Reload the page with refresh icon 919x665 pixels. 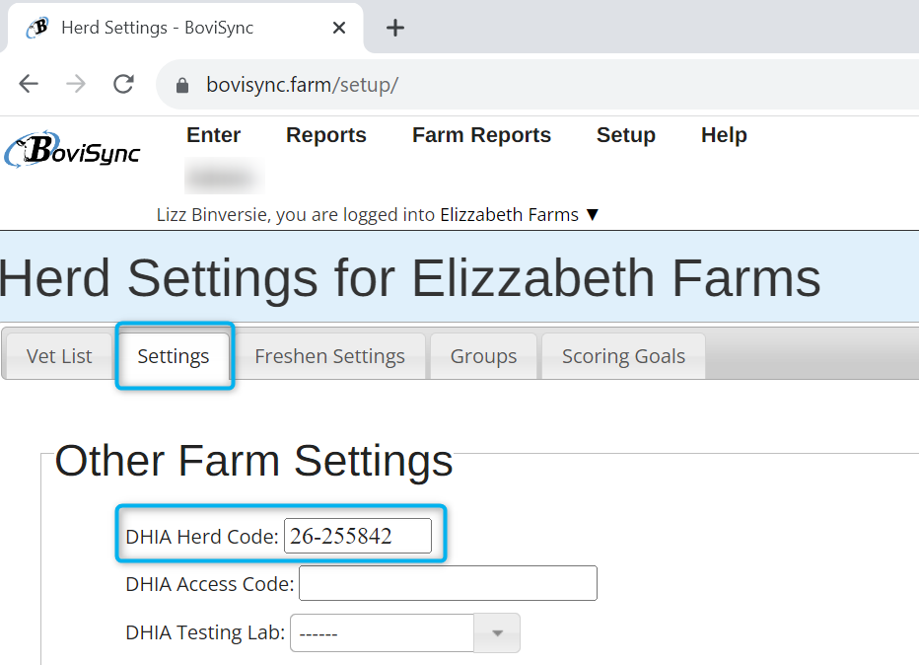coord(123,85)
